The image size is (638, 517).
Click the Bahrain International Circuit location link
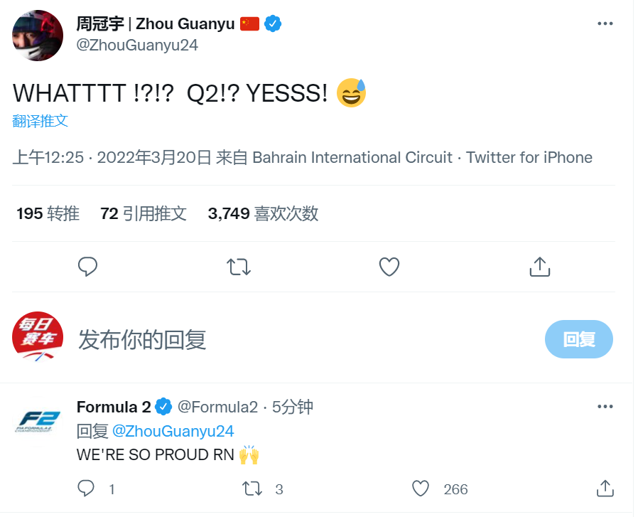click(x=352, y=157)
